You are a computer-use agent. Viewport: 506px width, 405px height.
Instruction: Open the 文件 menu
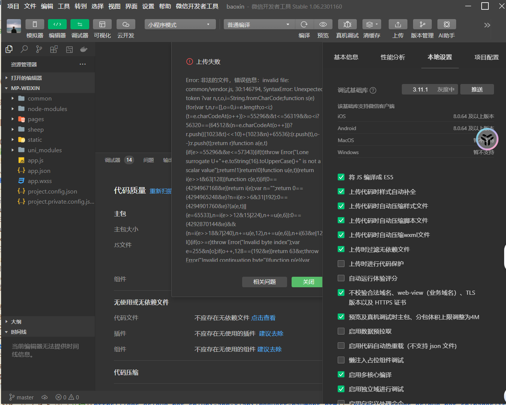pos(30,6)
